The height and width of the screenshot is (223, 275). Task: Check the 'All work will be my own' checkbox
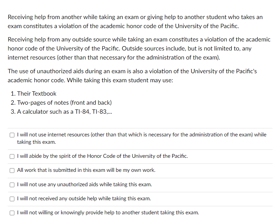[x=12, y=170]
